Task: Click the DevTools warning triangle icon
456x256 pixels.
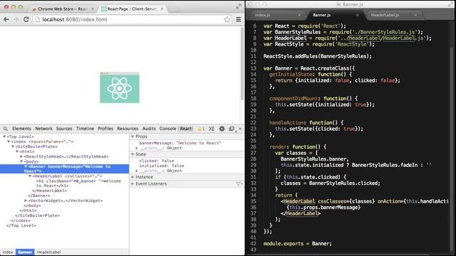Action: (x=199, y=129)
